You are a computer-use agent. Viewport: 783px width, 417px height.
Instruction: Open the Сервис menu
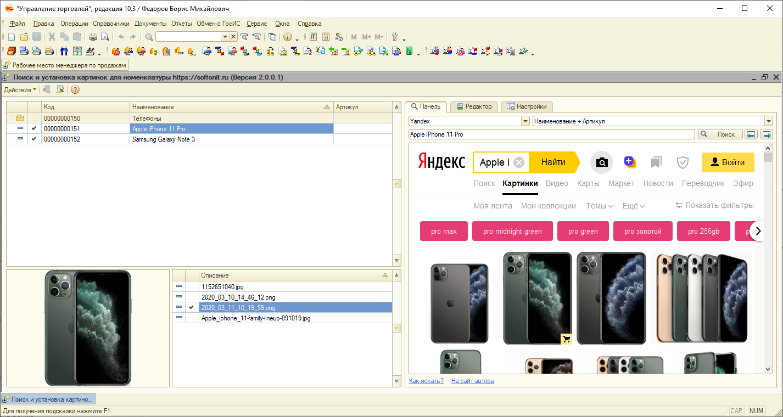tap(257, 24)
